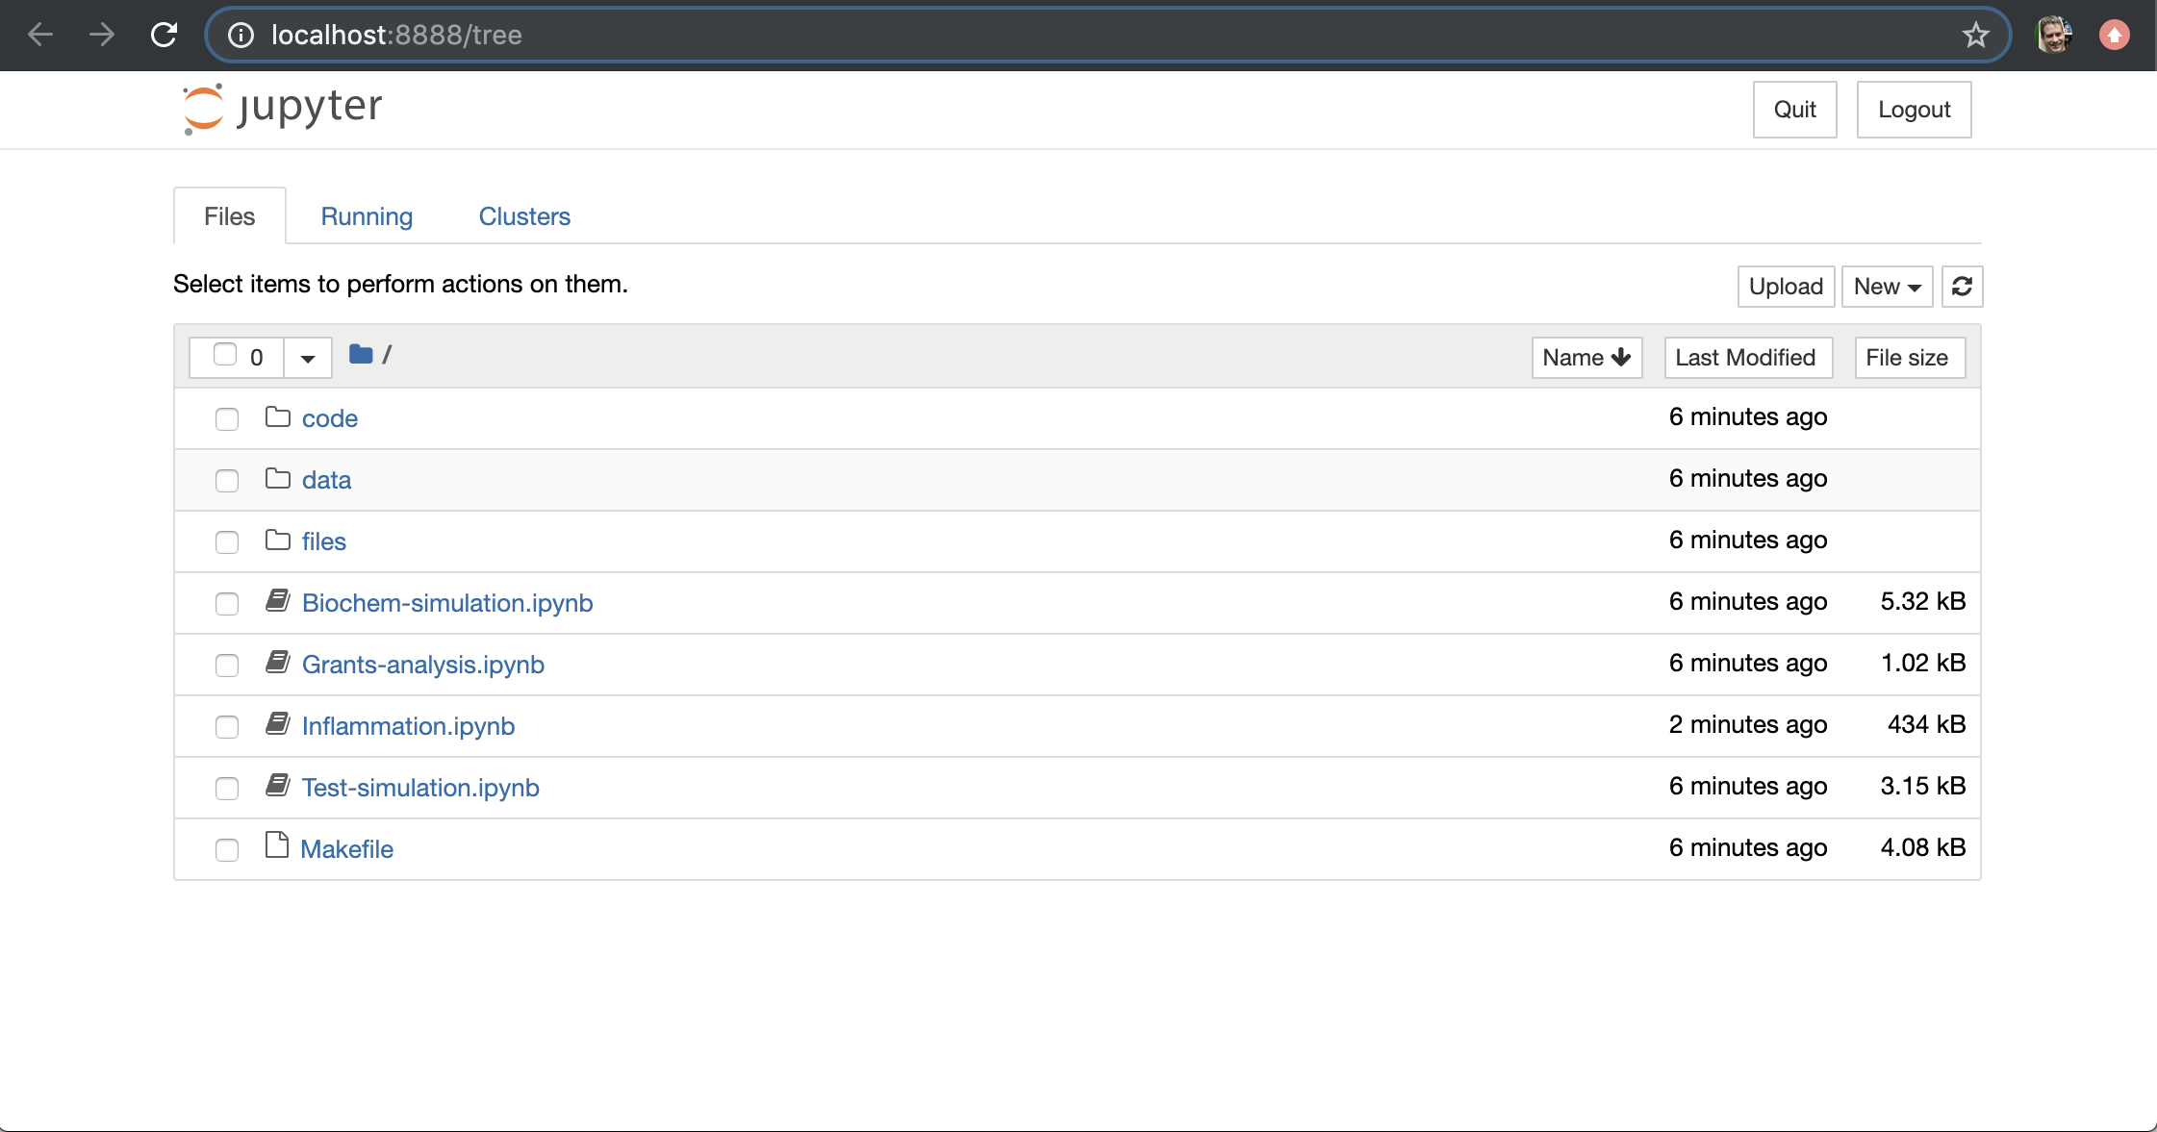This screenshot has width=2157, height=1132.
Task: Click the code folder icon
Action: tap(278, 417)
